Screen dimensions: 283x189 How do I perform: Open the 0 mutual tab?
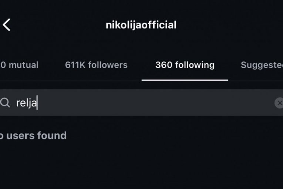click(19, 65)
